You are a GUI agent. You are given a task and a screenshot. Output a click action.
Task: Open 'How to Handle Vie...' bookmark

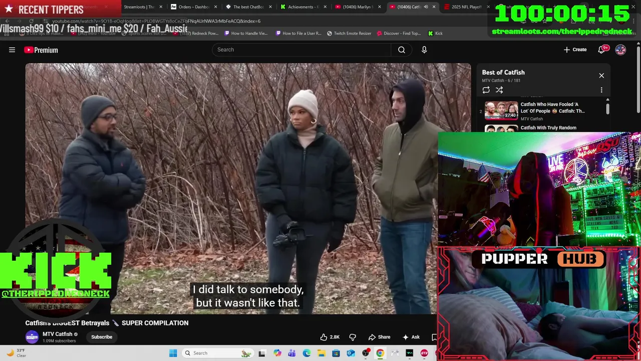click(x=246, y=33)
